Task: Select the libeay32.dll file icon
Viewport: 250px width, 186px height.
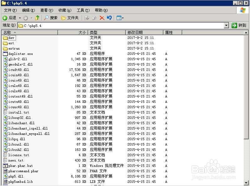Action: [x=5, y=118]
